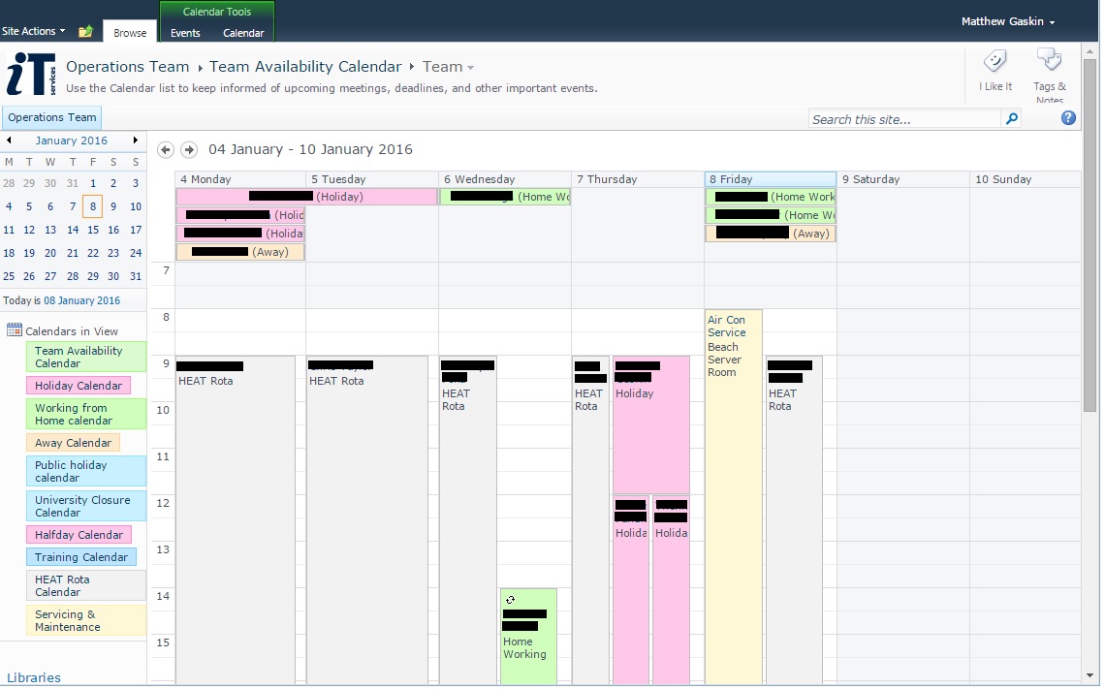Viewport: 1105px width, 689px height.
Task: Go to previous week arrow
Action: coord(166,149)
